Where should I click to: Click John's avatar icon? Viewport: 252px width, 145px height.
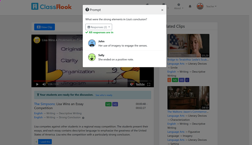(x=92, y=43)
